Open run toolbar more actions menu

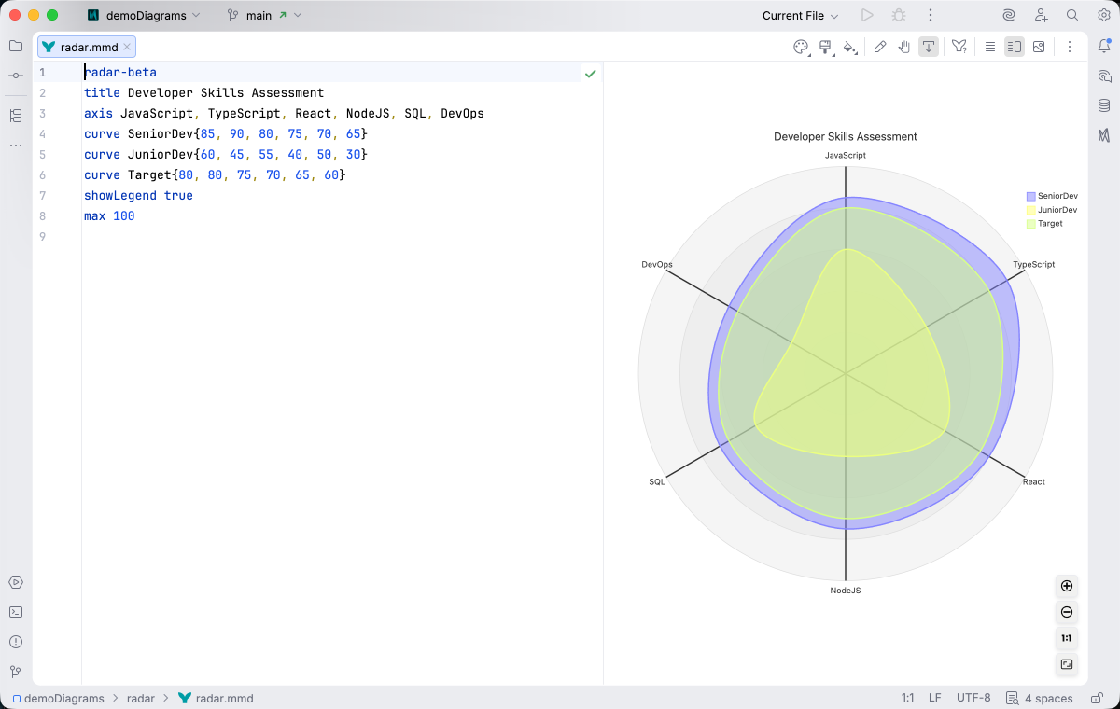[930, 15]
